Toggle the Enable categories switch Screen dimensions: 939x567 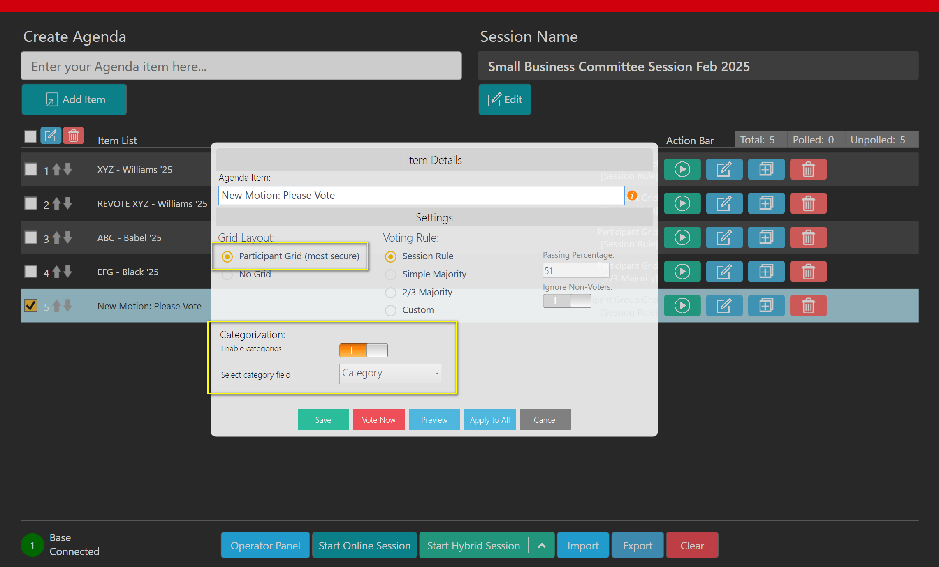point(363,350)
